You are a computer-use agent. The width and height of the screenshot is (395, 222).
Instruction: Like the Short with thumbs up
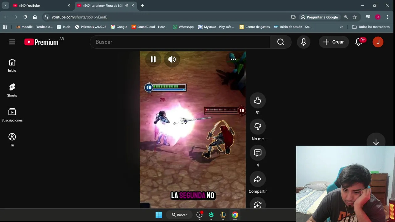pos(258,100)
